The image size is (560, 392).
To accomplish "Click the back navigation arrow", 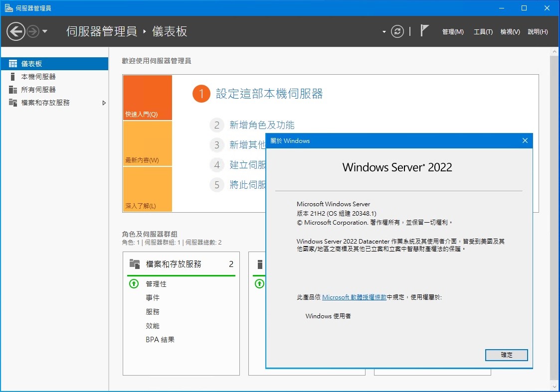I will (16, 31).
